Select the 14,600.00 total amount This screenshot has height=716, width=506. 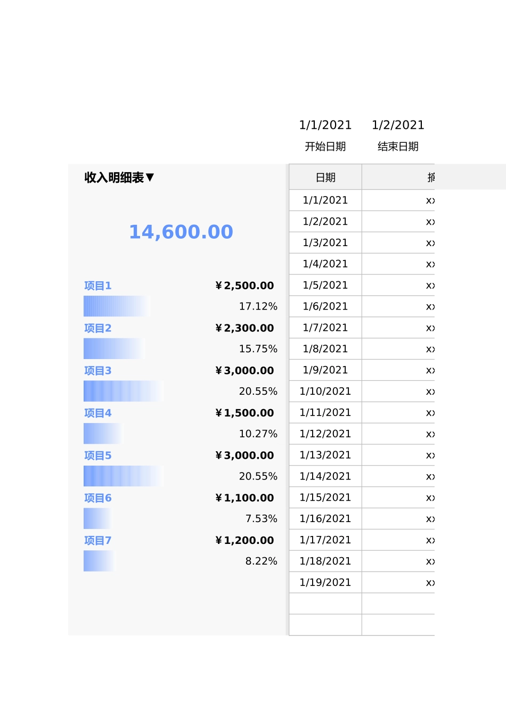[x=181, y=232]
